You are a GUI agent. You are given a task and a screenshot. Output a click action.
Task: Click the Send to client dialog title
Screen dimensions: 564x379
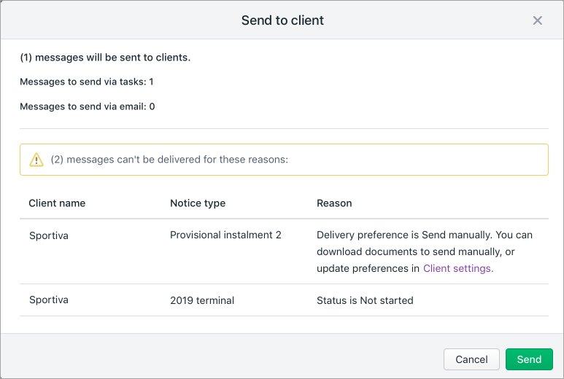[x=282, y=20]
